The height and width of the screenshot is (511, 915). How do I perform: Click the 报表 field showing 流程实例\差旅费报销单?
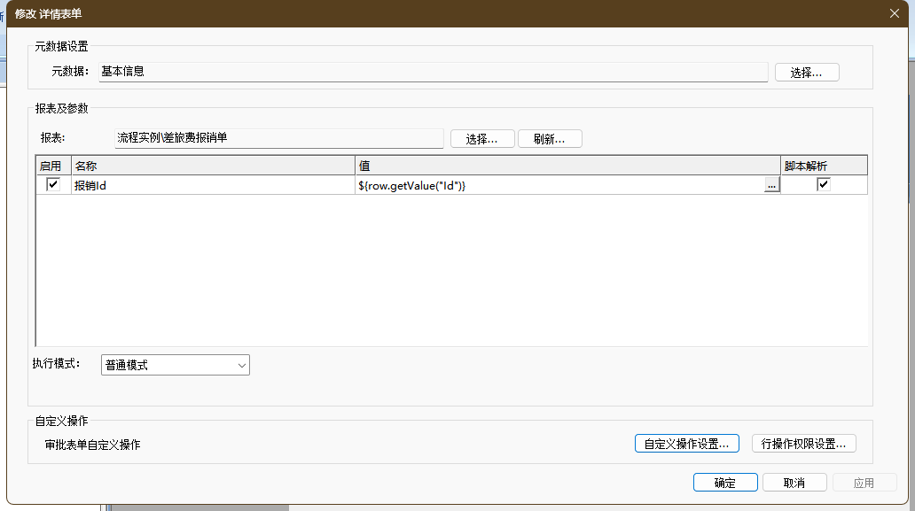[x=278, y=138]
